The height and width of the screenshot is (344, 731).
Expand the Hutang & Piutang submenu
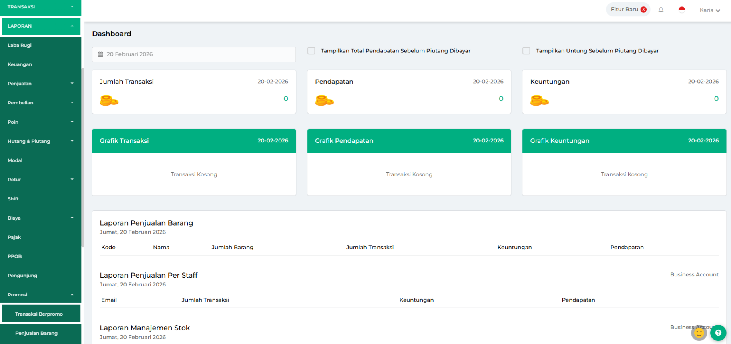tap(40, 141)
